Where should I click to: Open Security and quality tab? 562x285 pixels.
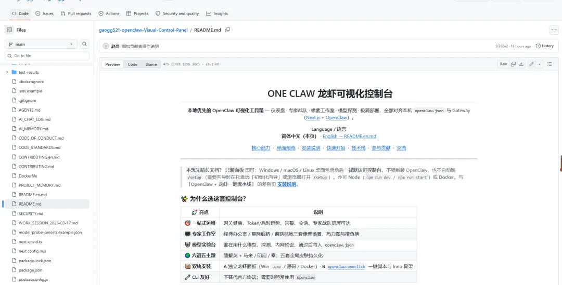pos(177,13)
